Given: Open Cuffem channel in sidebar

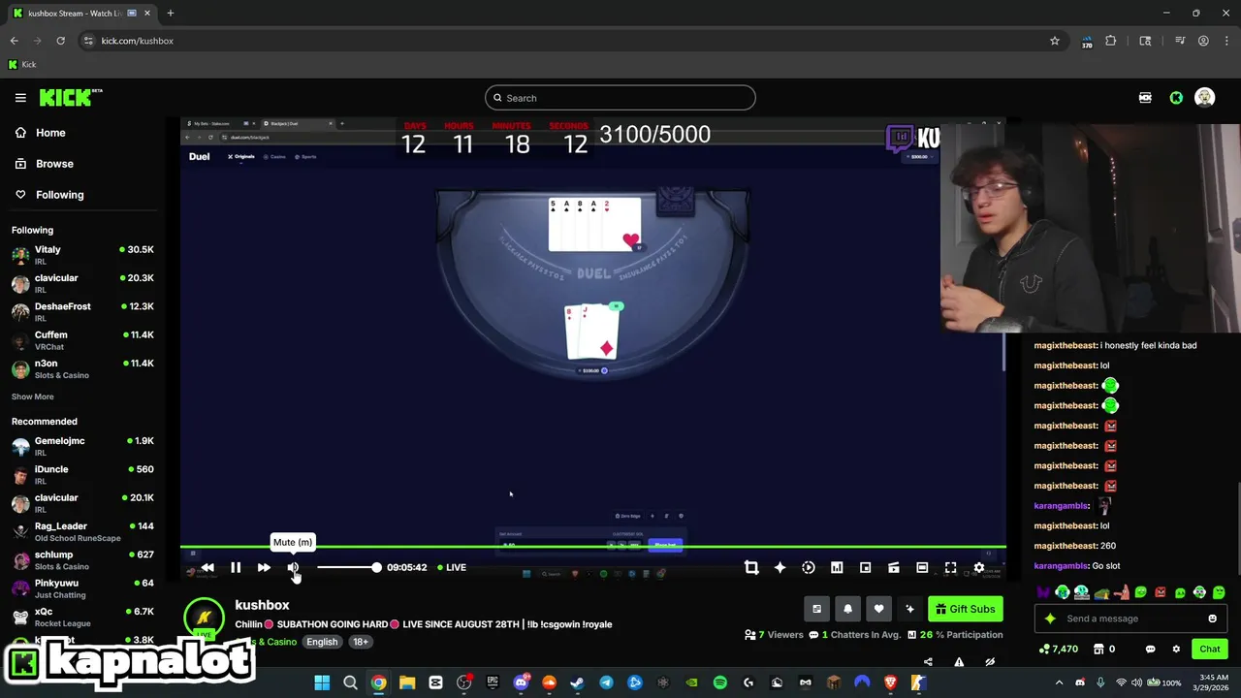Looking at the screenshot, I should coord(82,340).
